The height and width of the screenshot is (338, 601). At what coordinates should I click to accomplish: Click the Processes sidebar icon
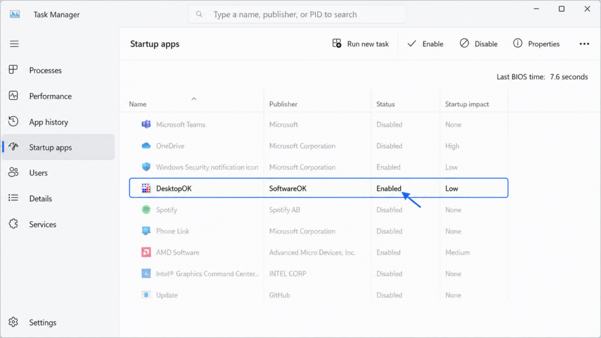[13, 70]
